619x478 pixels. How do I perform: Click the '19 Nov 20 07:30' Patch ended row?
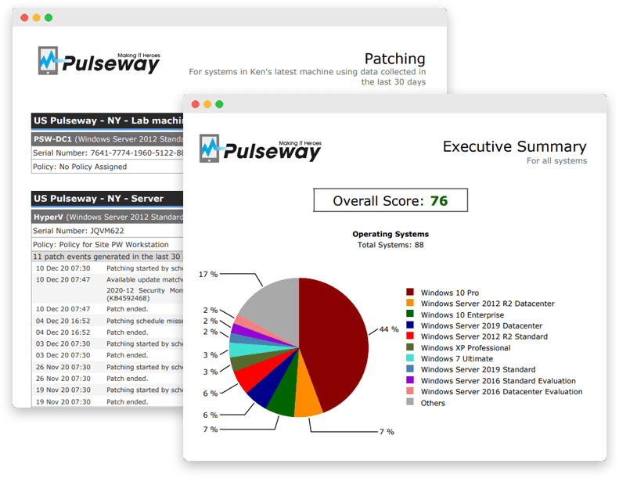(107, 402)
